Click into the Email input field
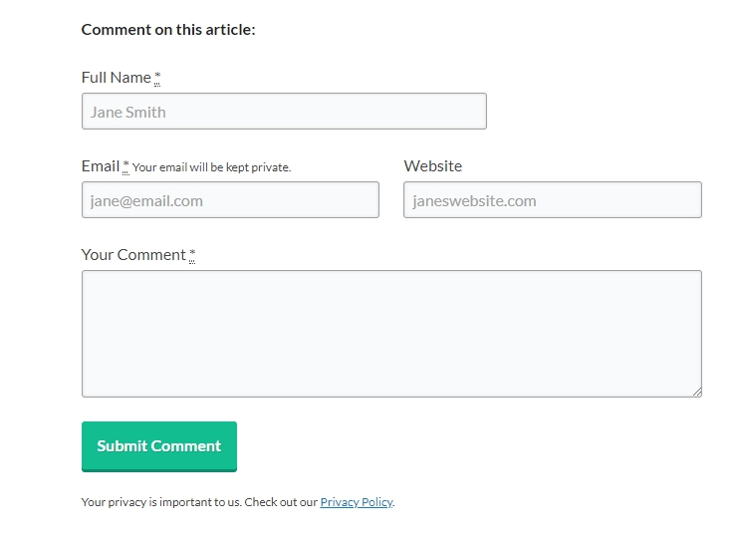 (x=230, y=200)
